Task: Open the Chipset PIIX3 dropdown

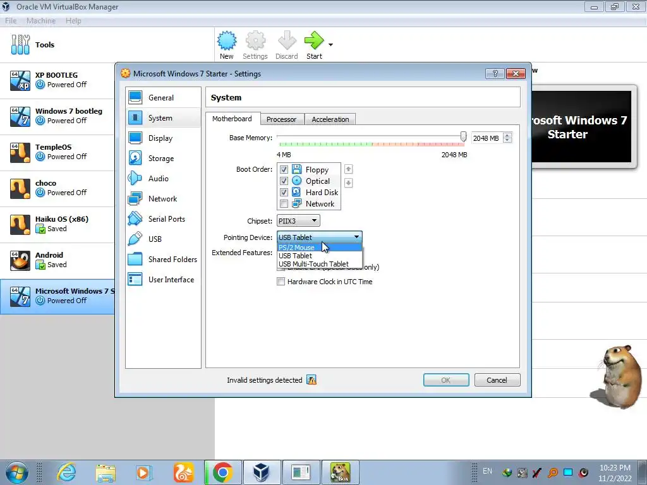Action: pyautogui.click(x=298, y=220)
